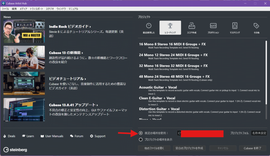Click the Deals flame icon
270x156 pixels.
5,136
